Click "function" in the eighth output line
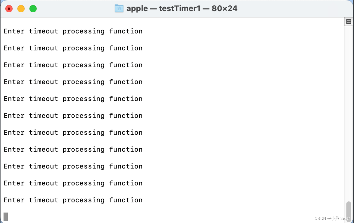 coord(126,149)
